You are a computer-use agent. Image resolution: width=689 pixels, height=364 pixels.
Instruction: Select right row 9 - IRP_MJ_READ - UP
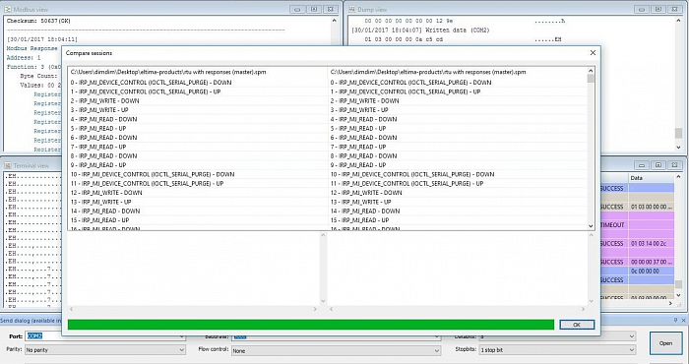click(x=457, y=165)
